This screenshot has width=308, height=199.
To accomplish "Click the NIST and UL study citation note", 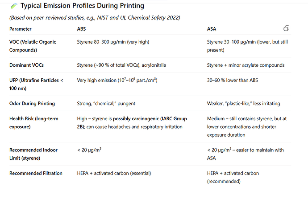I will point(95,18).
